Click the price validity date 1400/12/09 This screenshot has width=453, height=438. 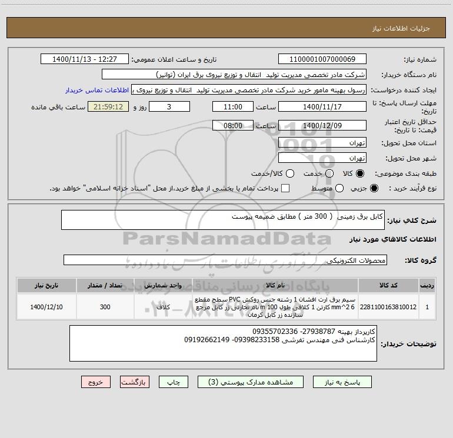coord(322,125)
